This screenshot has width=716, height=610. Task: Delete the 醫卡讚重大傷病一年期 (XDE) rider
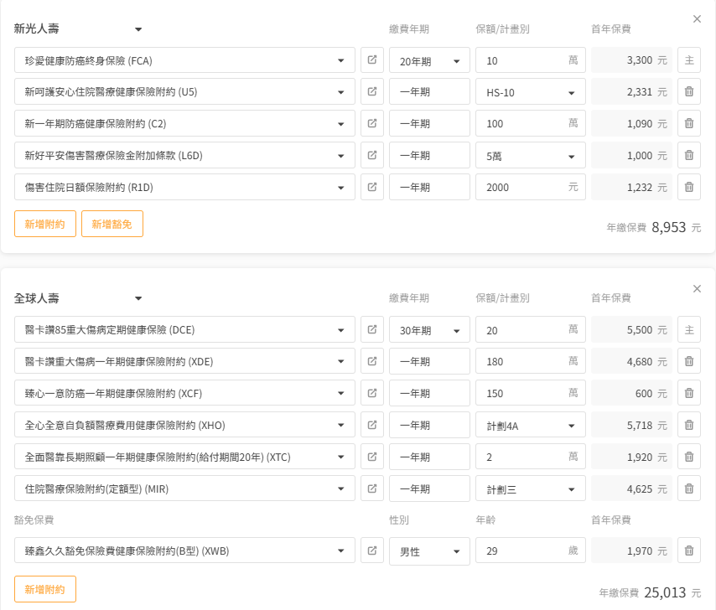pyautogui.click(x=689, y=361)
